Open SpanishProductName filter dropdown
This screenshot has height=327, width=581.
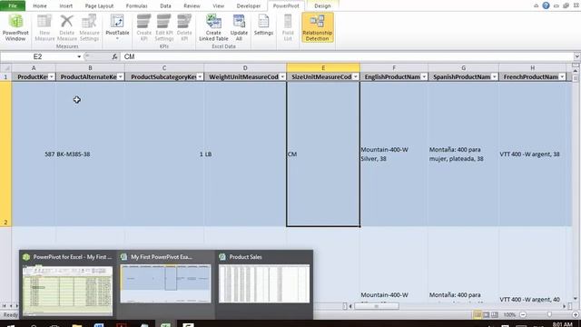tap(494, 76)
